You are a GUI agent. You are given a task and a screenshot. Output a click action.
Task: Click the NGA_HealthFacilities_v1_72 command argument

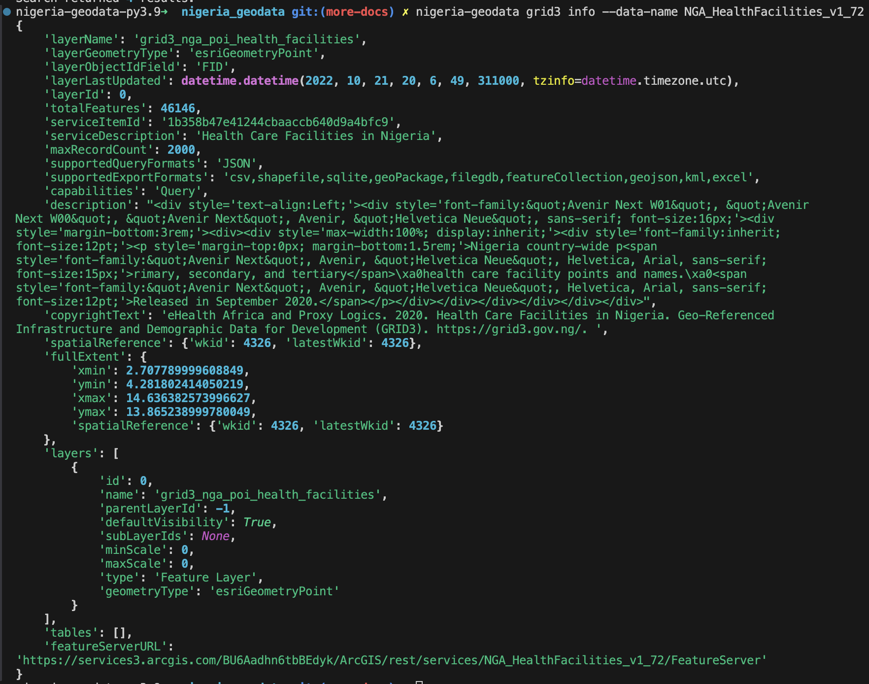[773, 11]
